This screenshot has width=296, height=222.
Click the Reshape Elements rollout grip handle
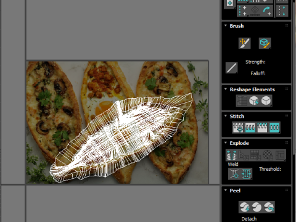[287, 89]
